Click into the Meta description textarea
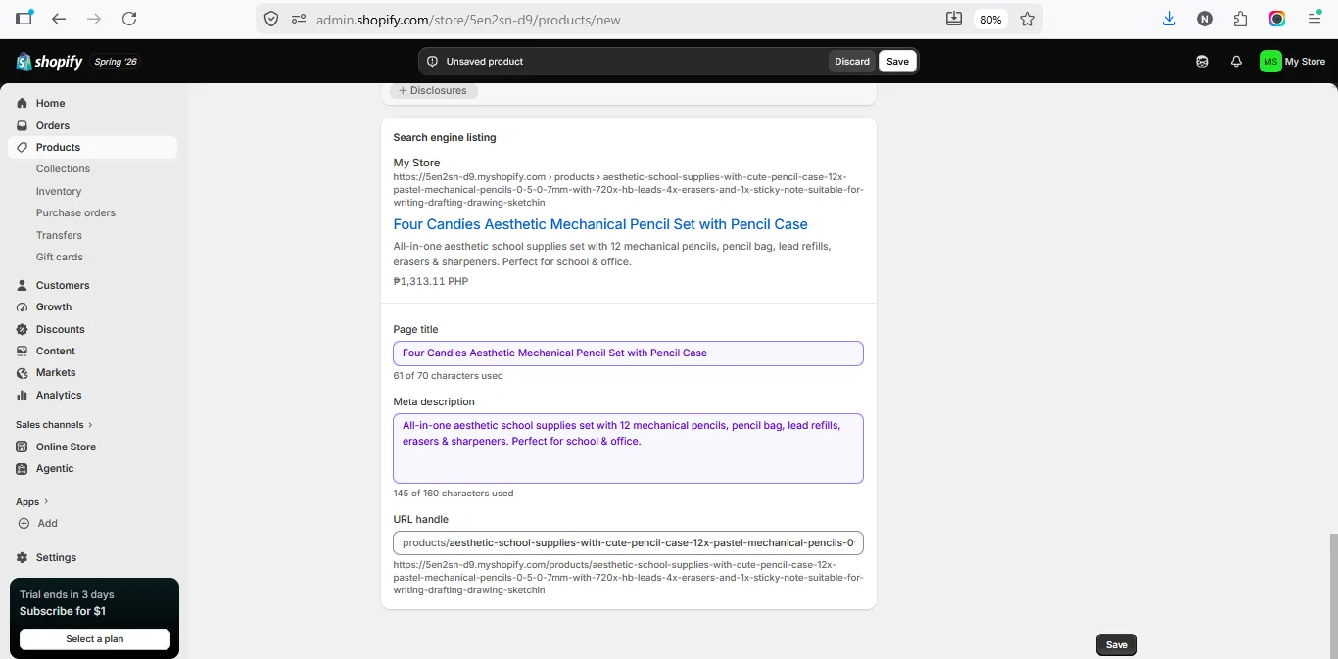This screenshot has height=659, width=1338. [628, 448]
